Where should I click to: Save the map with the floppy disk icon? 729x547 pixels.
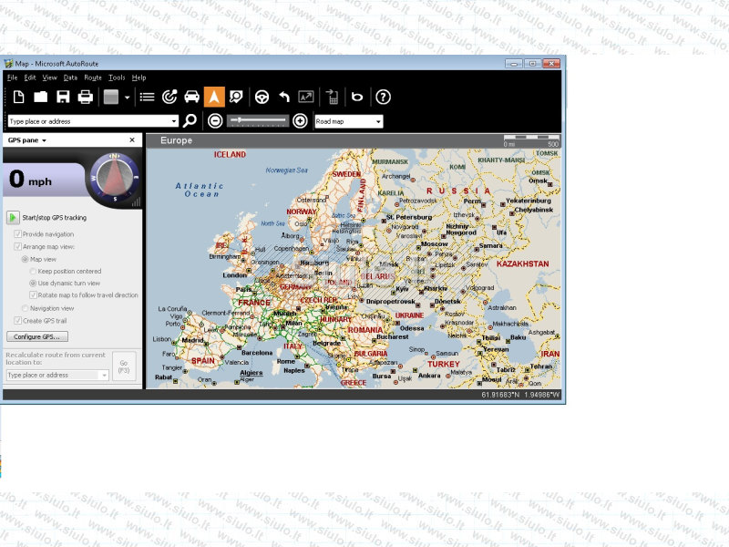coord(63,97)
